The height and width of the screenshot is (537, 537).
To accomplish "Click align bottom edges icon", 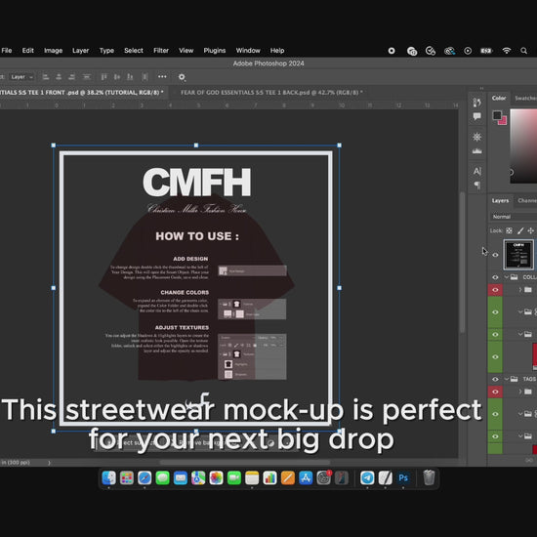I will (x=130, y=77).
